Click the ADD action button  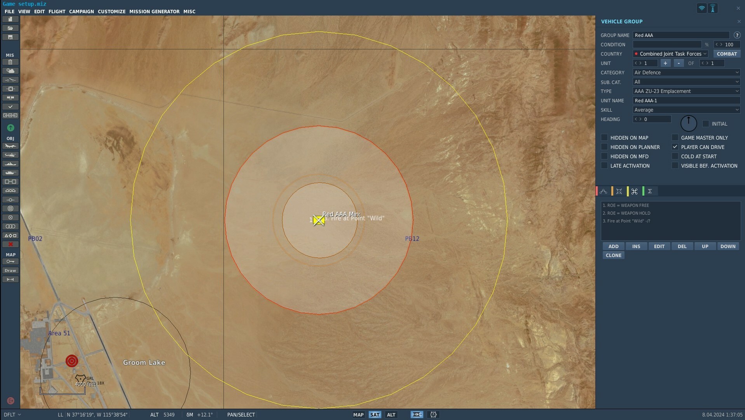point(613,246)
